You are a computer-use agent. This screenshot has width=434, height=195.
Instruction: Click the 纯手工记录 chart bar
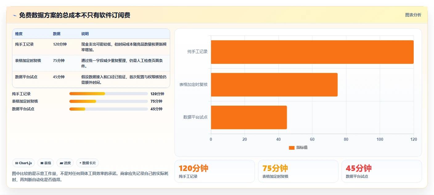(x=312, y=52)
